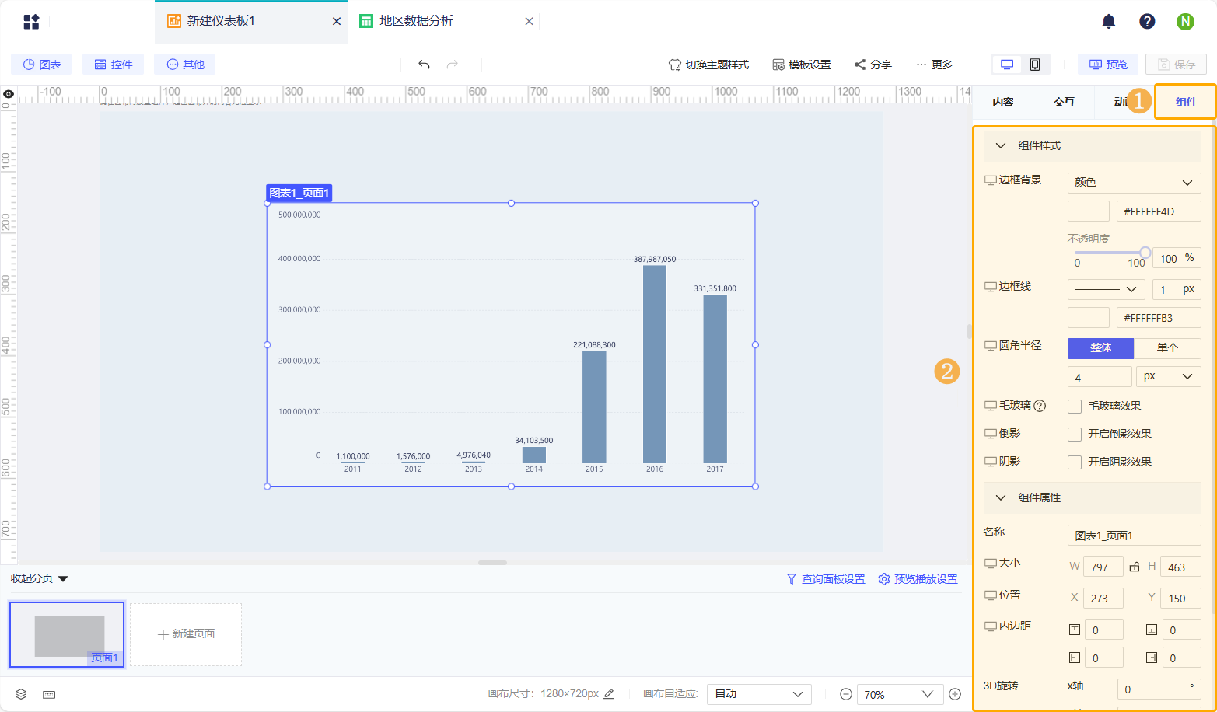The width and height of the screenshot is (1217, 712).
Task: Collapse the 收起分页 pages panel
Action: click(39, 579)
